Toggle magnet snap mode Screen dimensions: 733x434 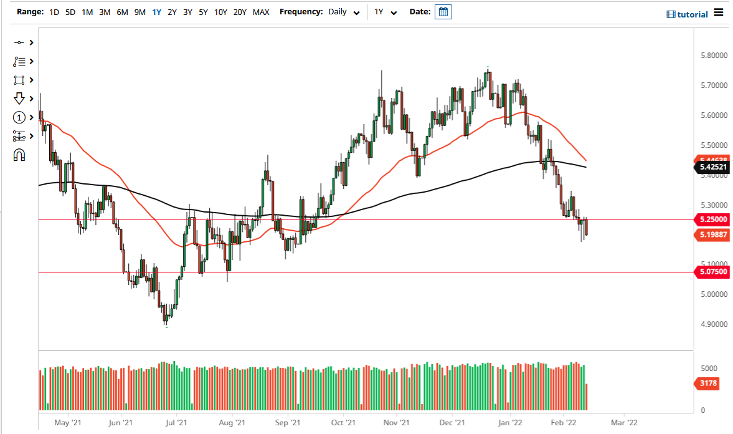(x=19, y=155)
